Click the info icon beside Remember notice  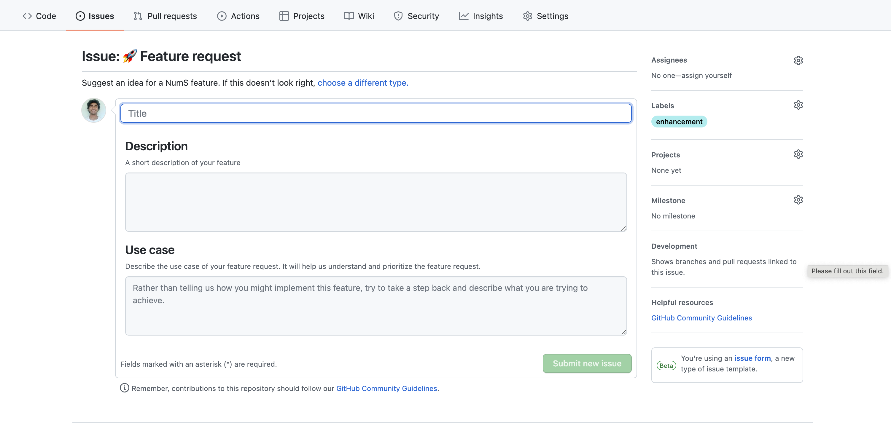(x=125, y=388)
